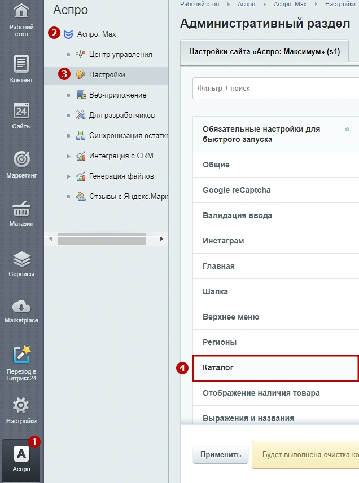Open the Инстаграм settings section
The image size is (359, 483).
click(275, 241)
